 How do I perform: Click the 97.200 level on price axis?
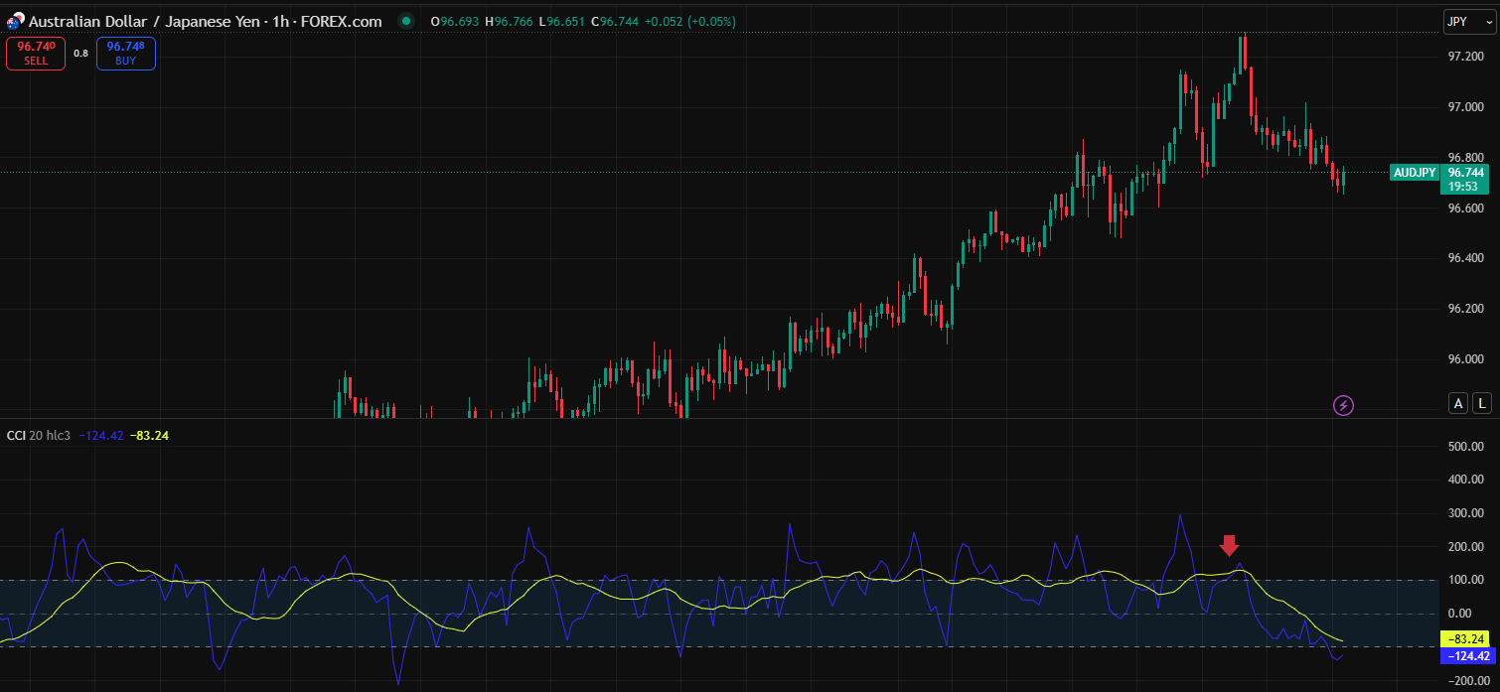pos(1466,57)
